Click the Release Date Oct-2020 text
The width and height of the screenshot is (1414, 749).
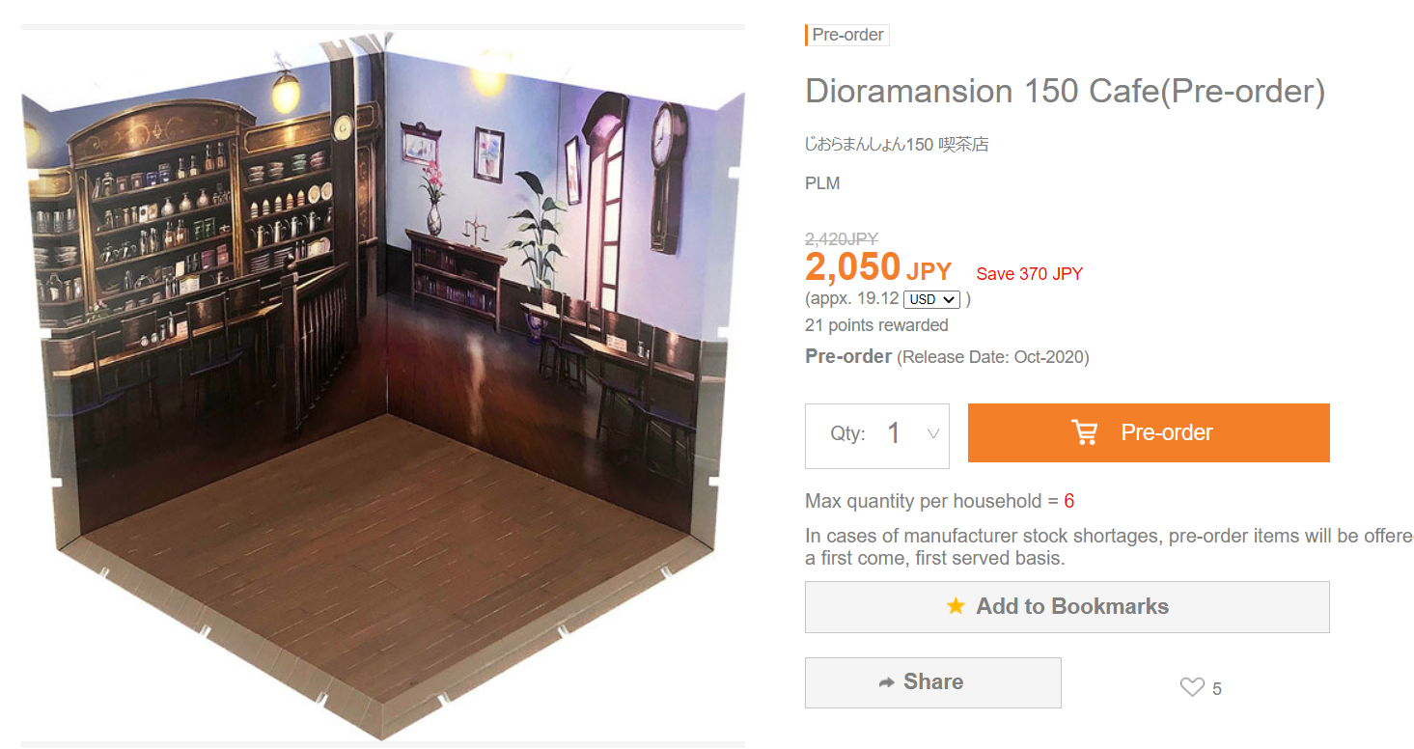pos(993,357)
